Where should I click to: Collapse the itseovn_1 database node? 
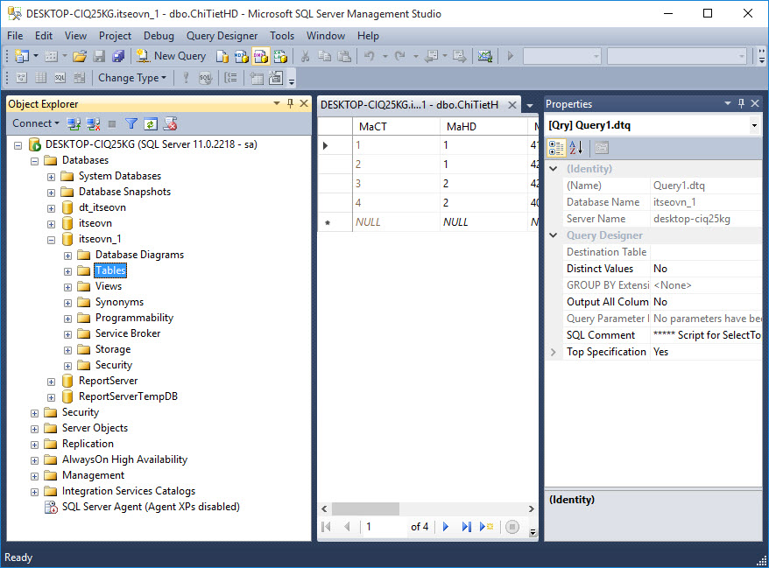click(51, 240)
